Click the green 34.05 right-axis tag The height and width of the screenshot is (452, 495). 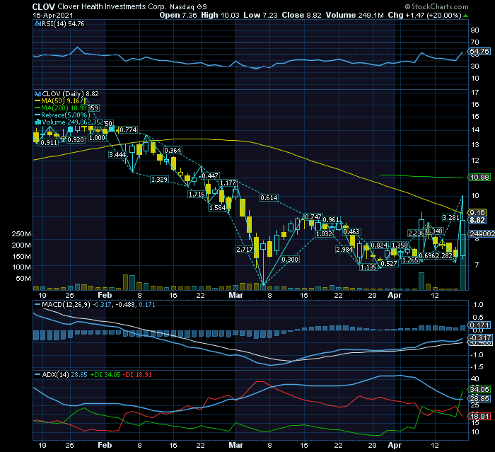click(x=479, y=389)
